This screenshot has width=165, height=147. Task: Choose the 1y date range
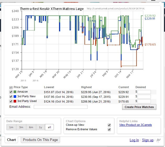point(40,127)
